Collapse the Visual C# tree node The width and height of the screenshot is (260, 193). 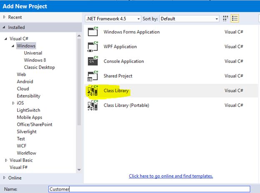[x=6, y=39]
